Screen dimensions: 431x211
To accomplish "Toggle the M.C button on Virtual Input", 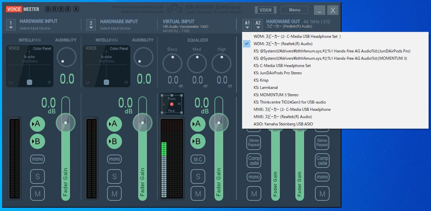I will 198,159.
